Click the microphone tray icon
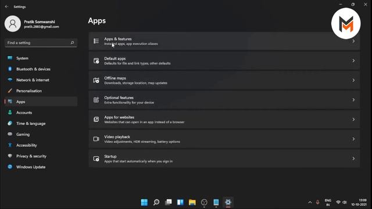The height and width of the screenshot is (209, 372). click(317, 202)
